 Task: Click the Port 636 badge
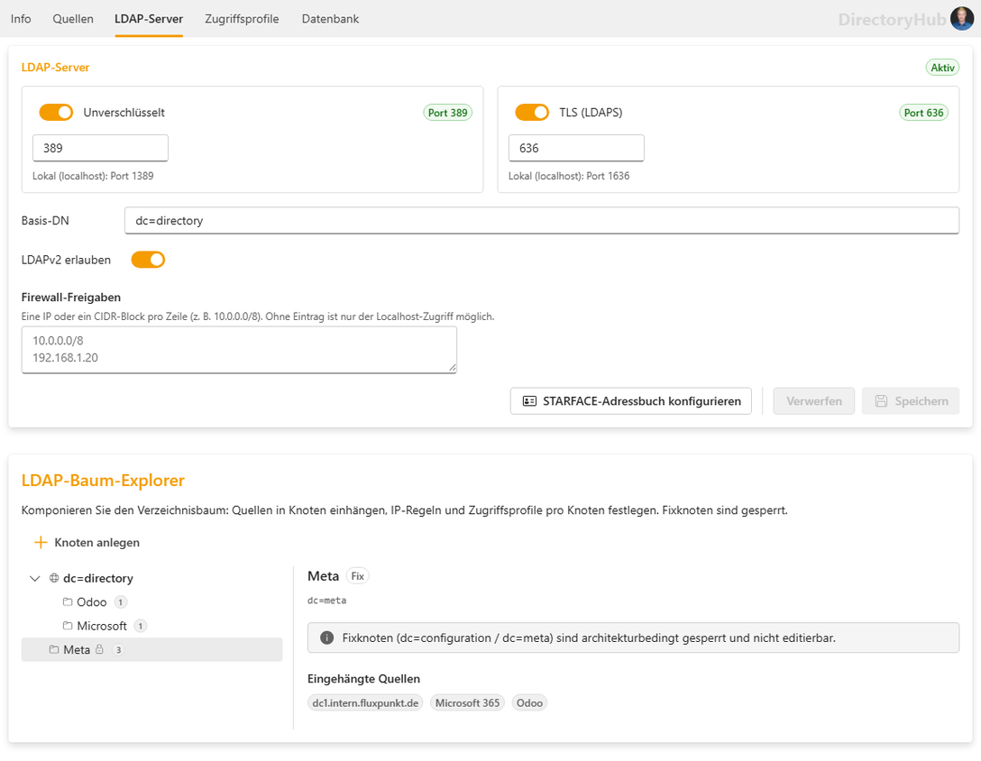click(923, 113)
